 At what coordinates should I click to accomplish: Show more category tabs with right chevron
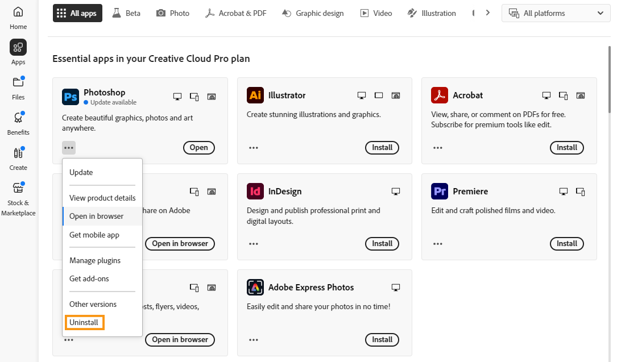[x=487, y=13]
